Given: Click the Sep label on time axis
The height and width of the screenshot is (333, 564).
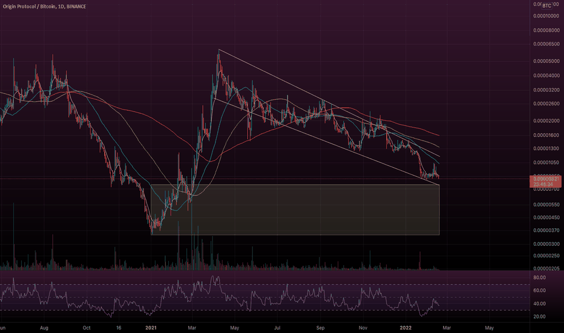Looking at the screenshot, I should (320, 328).
